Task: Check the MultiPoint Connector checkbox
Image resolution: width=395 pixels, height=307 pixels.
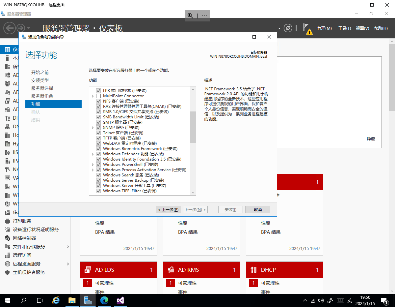Action: [98, 96]
